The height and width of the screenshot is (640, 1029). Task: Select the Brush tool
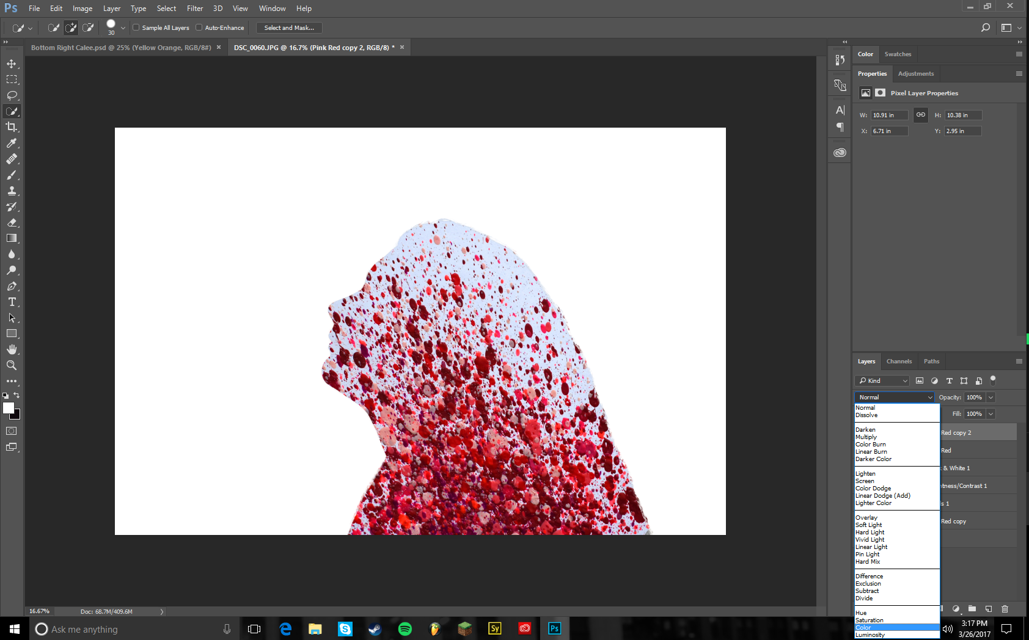pos(12,175)
